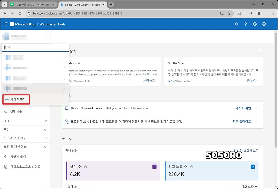Open options for profile completion notice
Viewport: 278px width, 189px height.
257,122
